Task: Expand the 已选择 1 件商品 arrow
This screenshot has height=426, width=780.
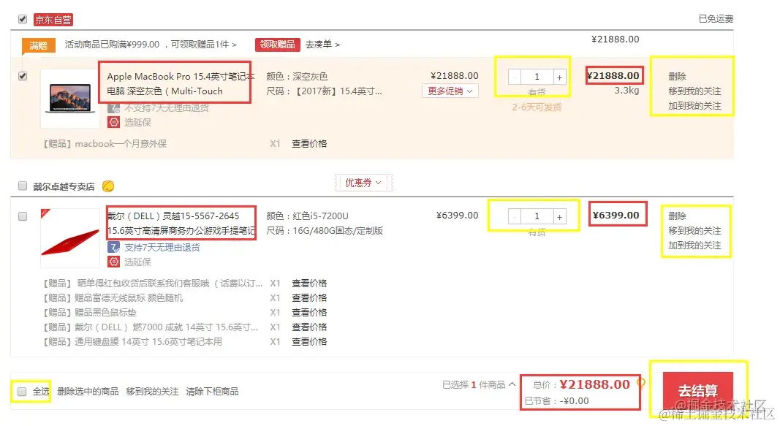Action: (512, 384)
